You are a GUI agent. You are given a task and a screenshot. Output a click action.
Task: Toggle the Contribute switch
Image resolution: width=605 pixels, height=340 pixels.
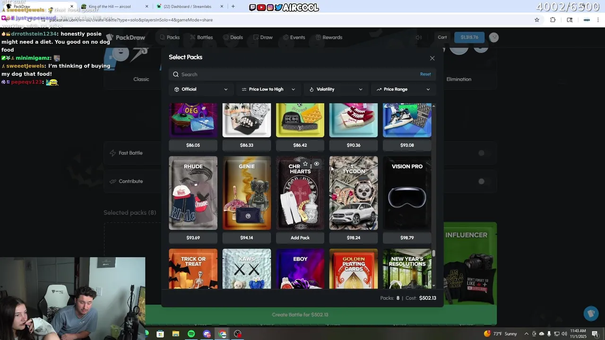(481, 181)
